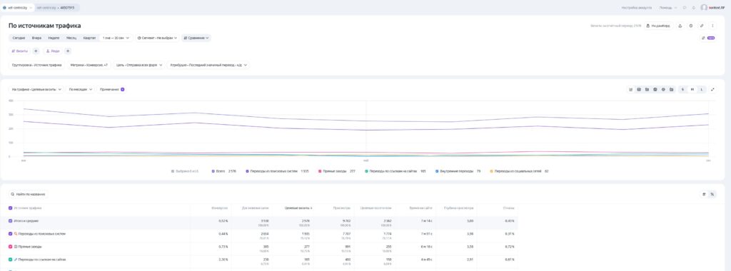Sort by Целевые визиты column header
Viewport: 731px width, 271px height.
pos(298,208)
